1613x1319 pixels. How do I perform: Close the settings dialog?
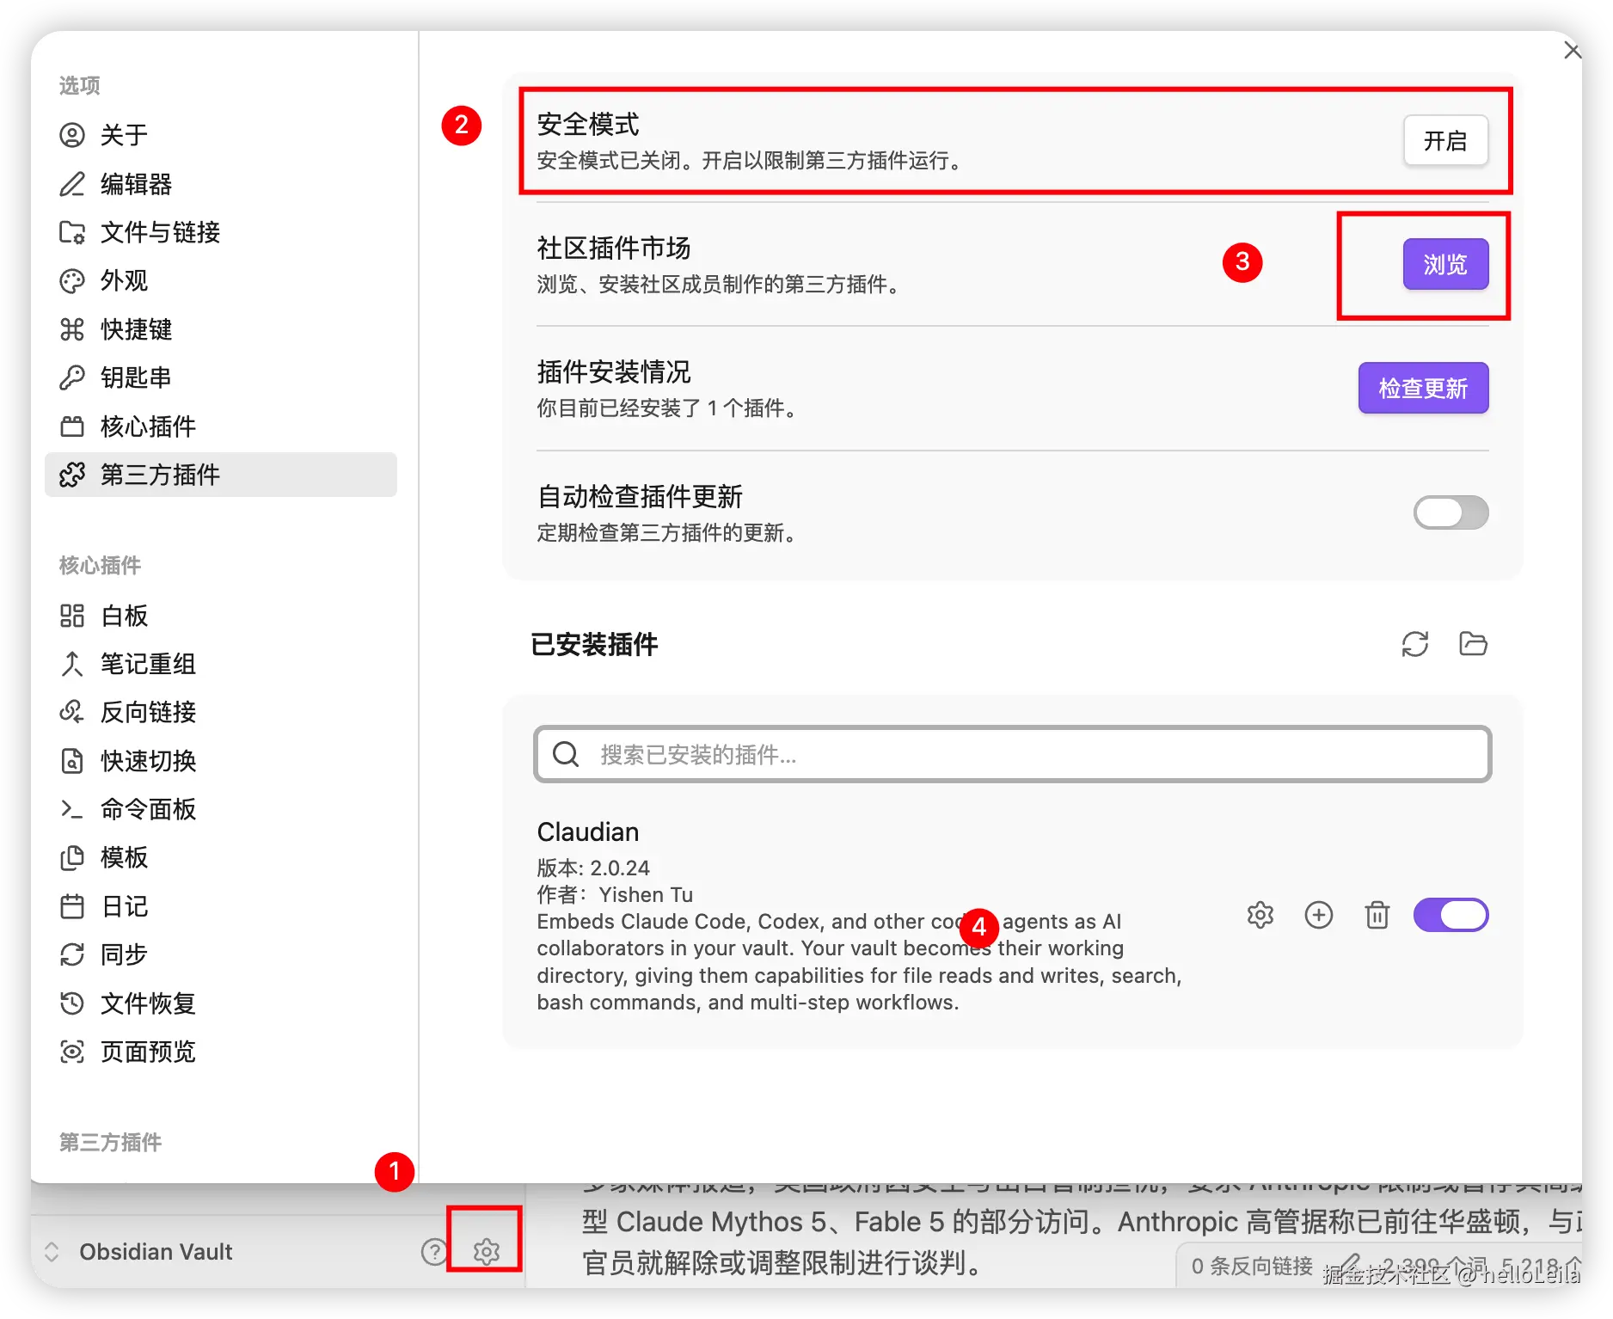pyautogui.click(x=1573, y=51)
